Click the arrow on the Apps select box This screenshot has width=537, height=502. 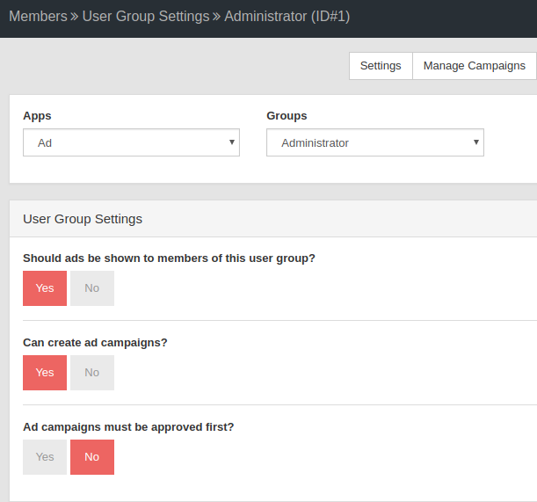tap(232, 142)
